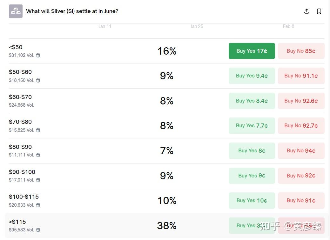Viewport: 330px width, 240px height.
Task: Open the market title 'What will Silver (SI) settle at'
Action: 72,11
